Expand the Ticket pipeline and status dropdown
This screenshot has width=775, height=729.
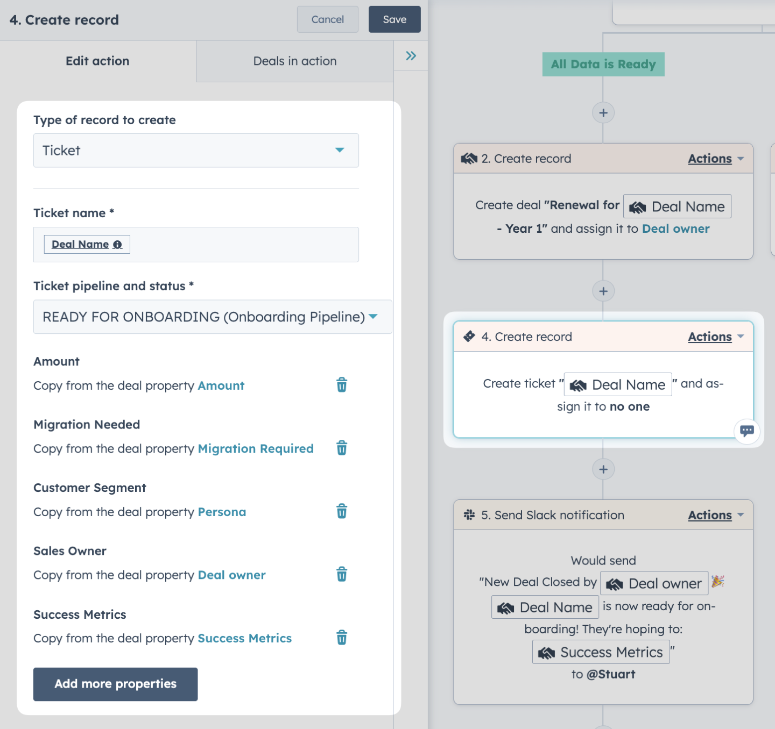[x=213, y=317]
